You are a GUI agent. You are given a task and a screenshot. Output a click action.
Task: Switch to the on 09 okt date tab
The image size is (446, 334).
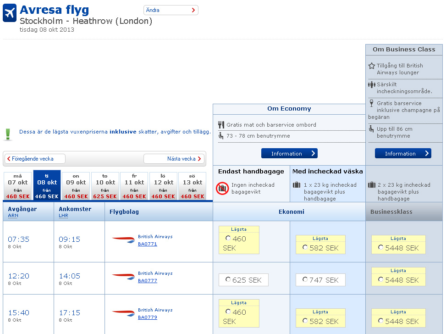76,186
